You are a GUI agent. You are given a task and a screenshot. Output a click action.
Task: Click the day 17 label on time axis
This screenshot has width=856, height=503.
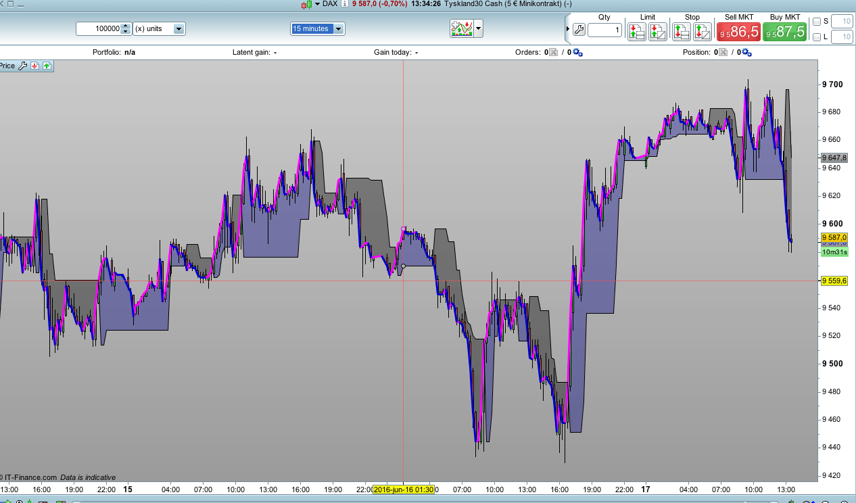[x=646, y=489]
